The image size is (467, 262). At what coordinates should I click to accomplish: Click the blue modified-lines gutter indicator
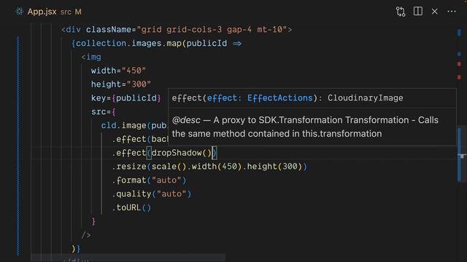(x=18, y=146)
